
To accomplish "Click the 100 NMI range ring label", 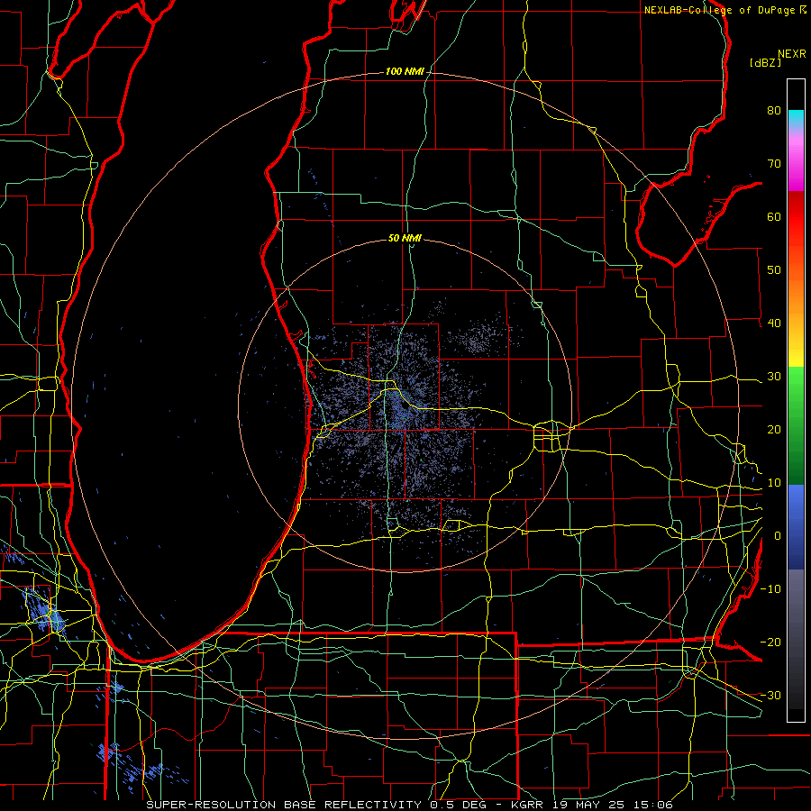I will click(x=405, y=71).
